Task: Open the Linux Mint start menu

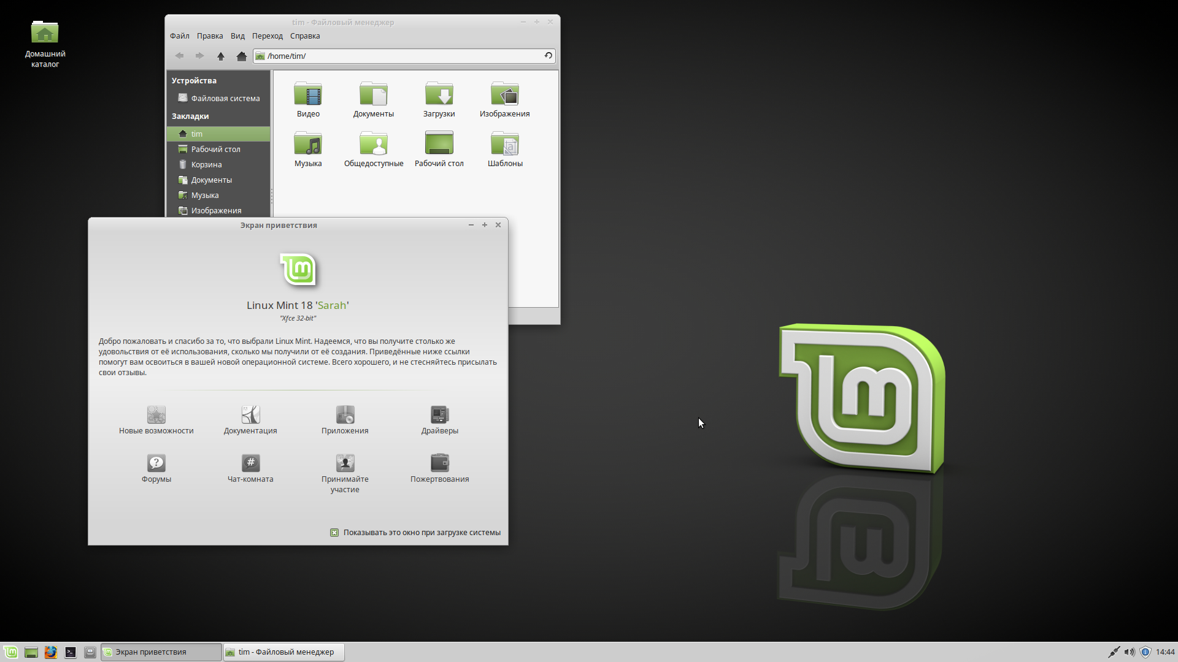Action: (x=10, y=652)
